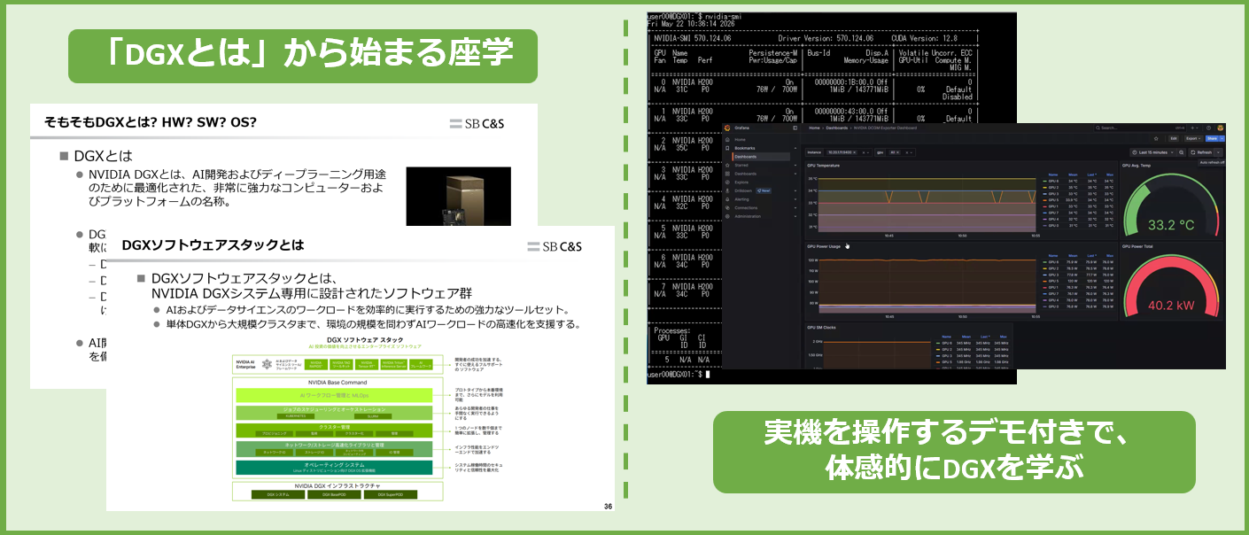Select the highlighted Dashboards bookmark item

click(761, 157)
